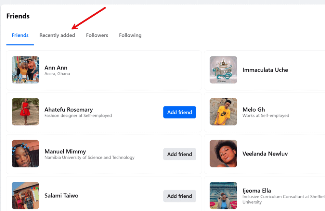
Task: Open the Ijeoma Ella name link
Action: coord(256,191)
